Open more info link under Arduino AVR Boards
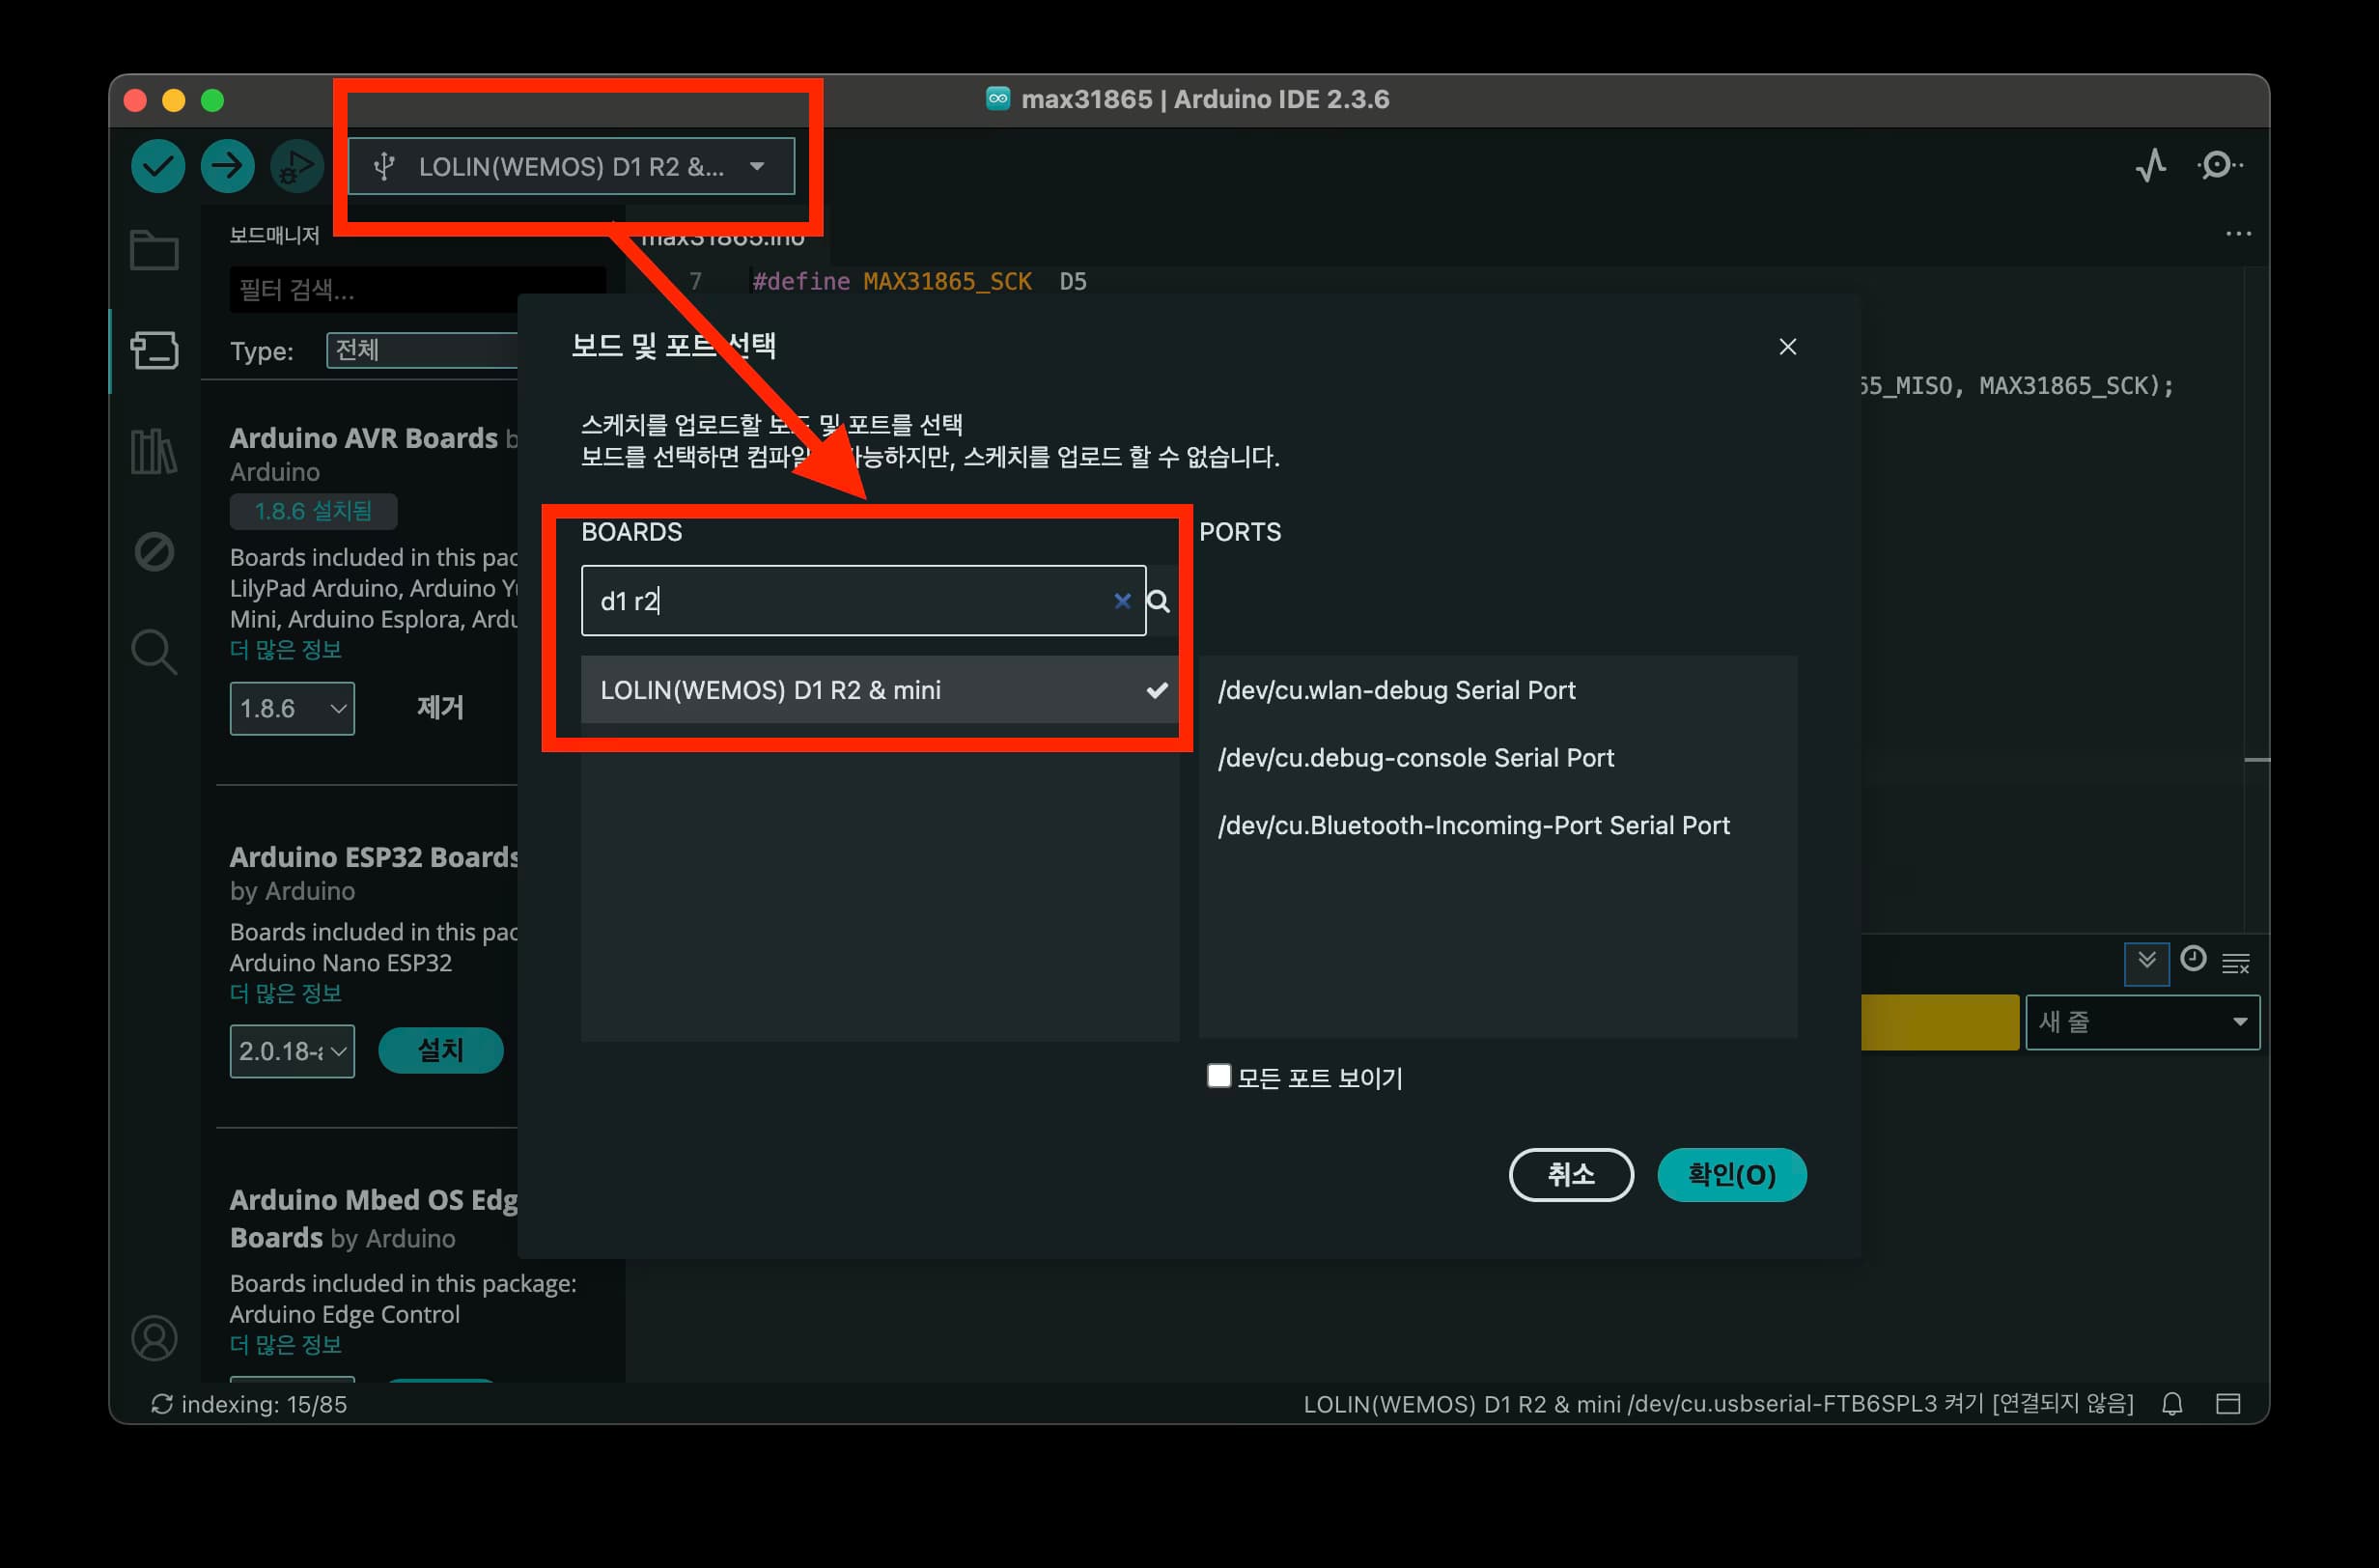This screenshot has width=2379, height=1568. click(x=286, y=650)
